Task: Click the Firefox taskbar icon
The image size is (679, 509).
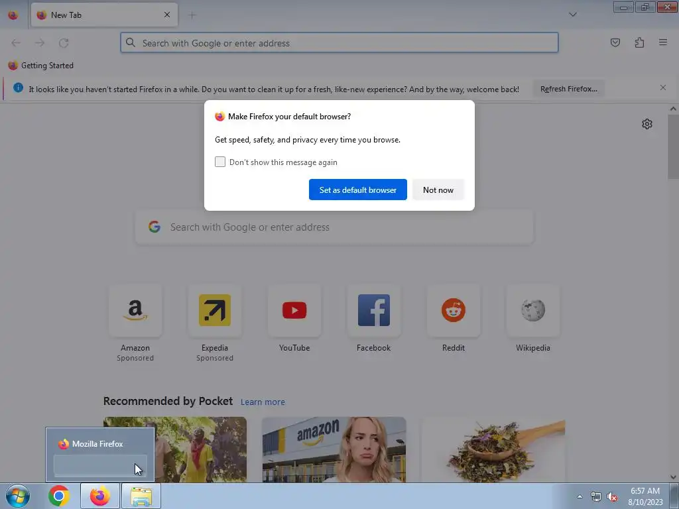Action: pos(100,496)
